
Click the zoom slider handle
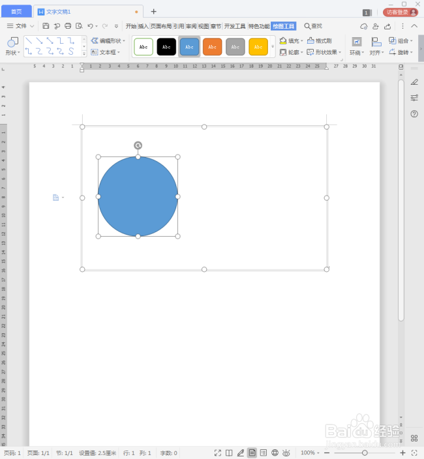point(365,453)
